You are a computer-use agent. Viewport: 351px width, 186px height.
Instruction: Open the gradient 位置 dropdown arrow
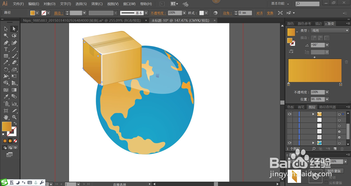coord(327,99)
